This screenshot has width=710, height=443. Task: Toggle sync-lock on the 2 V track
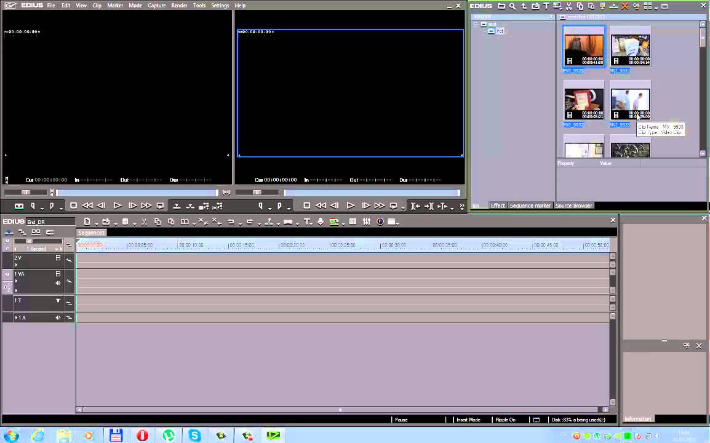(70, 260)
